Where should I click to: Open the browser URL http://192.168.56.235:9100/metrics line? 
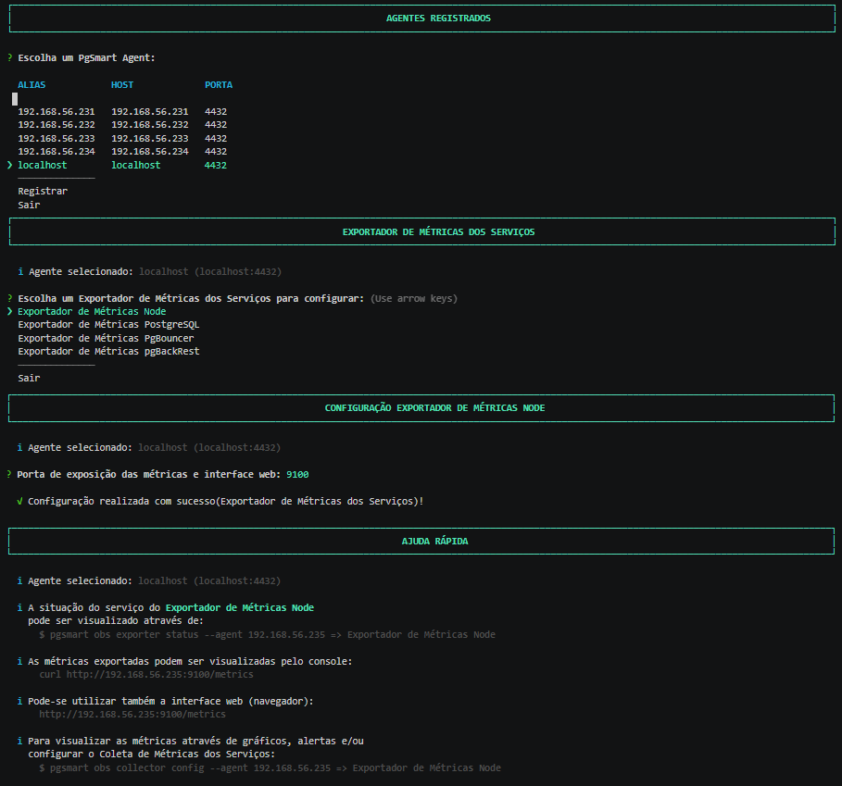click(x=132, y=714)
